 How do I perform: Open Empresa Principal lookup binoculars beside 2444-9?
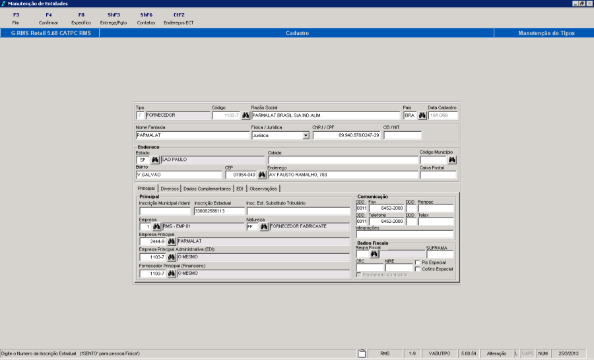(x=171, y=241)
